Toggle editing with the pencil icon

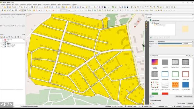22,11
